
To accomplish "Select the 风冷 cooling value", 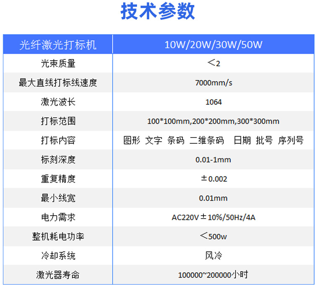I will pos(213,256).
